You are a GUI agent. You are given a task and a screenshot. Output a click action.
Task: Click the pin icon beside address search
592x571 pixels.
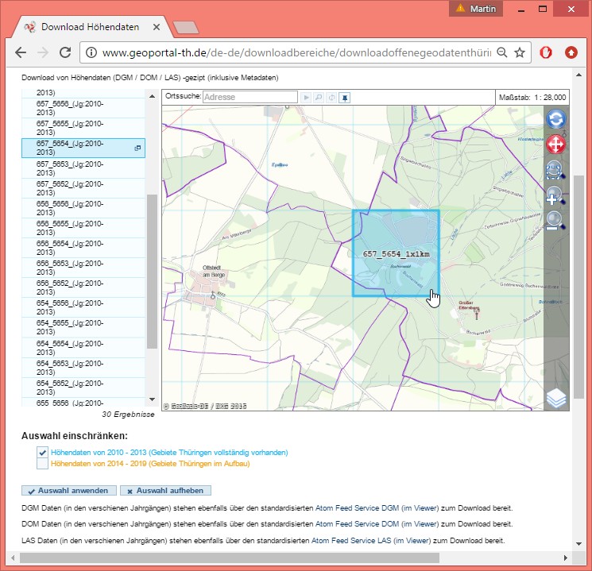tap(344, 97)
